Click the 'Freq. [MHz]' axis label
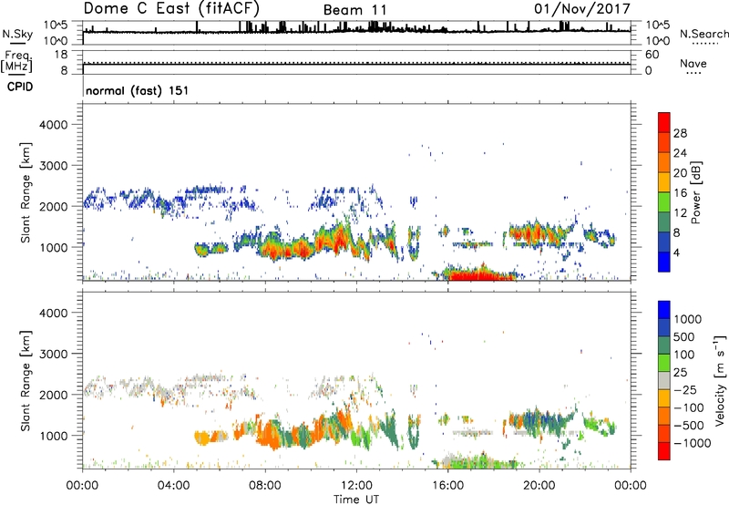 (17, 62)
